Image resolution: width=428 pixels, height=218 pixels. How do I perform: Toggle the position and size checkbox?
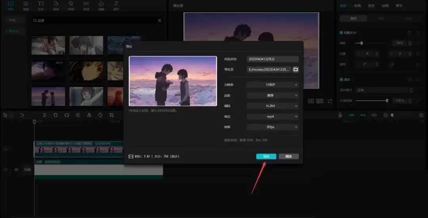point(341,33)
